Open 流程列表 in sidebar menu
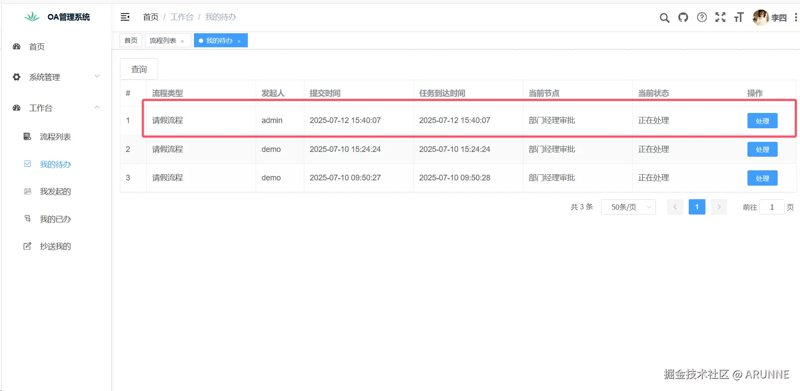Viewport: 800px width, 391px height. pyautogui.click(x=56, y=137)
